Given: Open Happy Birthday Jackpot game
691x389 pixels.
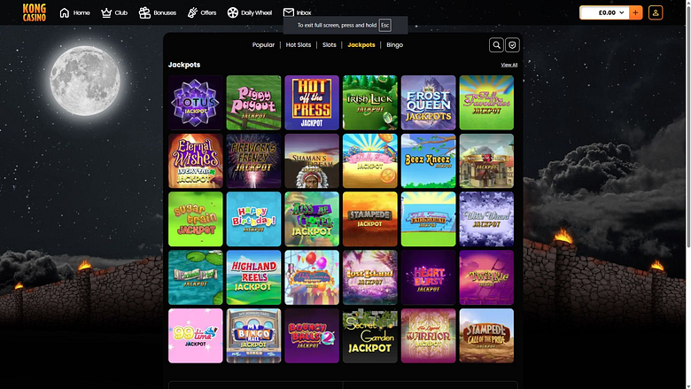Looking at the screenshot, I should tap(254, 219).
